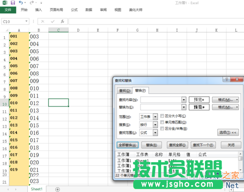Click cell B21 containing 023

coord(39,181)
